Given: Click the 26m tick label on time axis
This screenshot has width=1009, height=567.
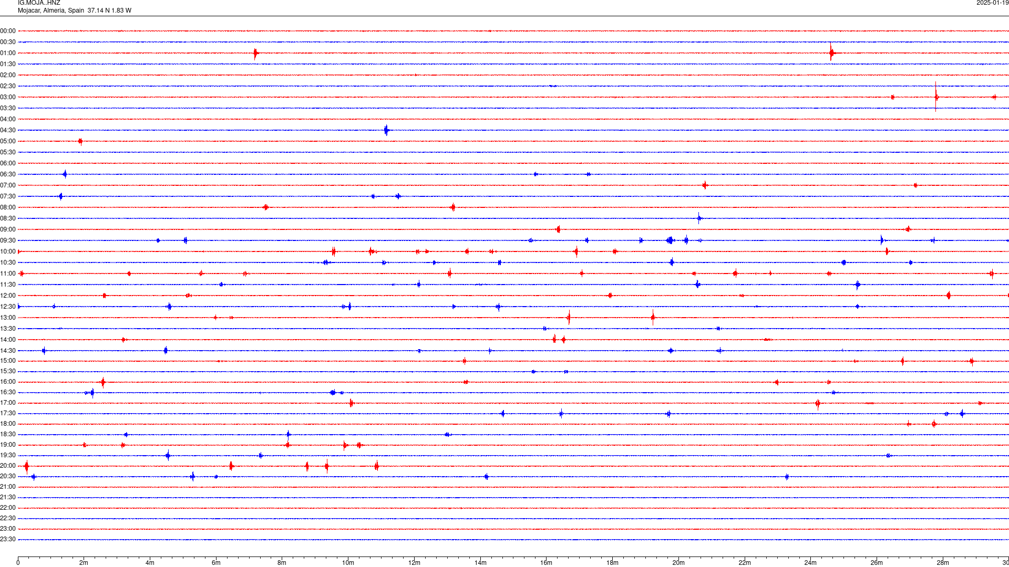Looking at the screenshot, I should [x=877, y=563].
